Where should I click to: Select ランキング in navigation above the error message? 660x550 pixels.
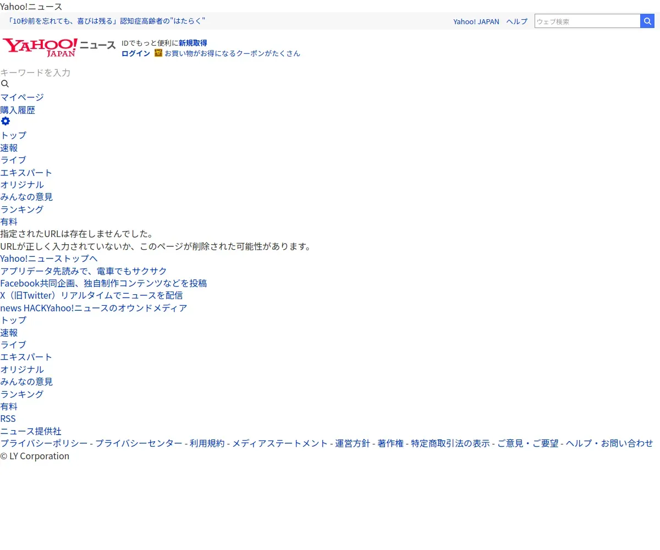pos(22,210)
